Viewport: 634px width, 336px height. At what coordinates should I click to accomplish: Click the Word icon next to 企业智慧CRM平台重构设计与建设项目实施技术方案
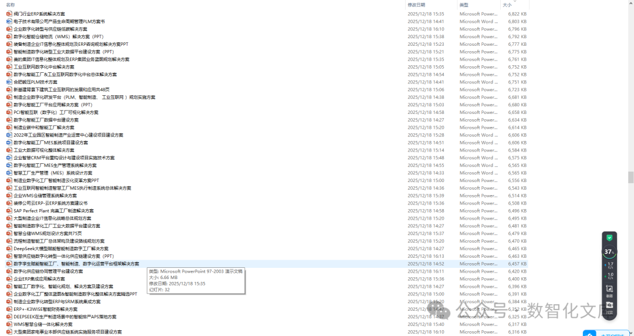point(9,158)
